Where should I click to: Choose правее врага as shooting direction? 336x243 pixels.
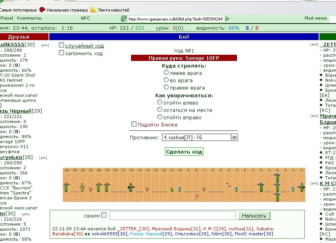166,87
